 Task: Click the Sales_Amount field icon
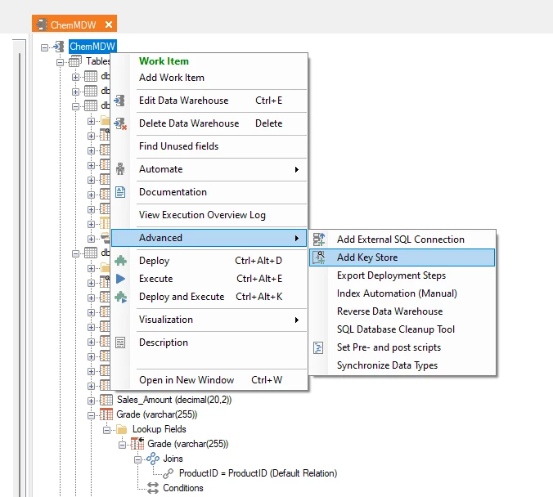(106, 400)
